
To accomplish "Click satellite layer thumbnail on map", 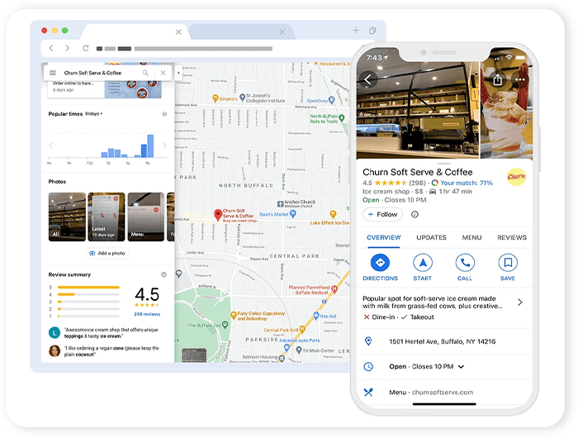I will pyautogui.click(x=194, y=355).
